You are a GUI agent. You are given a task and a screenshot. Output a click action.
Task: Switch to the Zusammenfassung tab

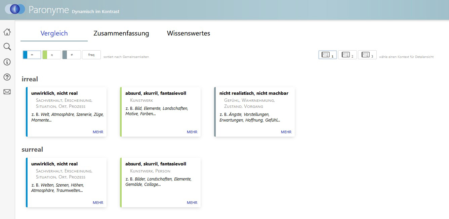point(121,33)
